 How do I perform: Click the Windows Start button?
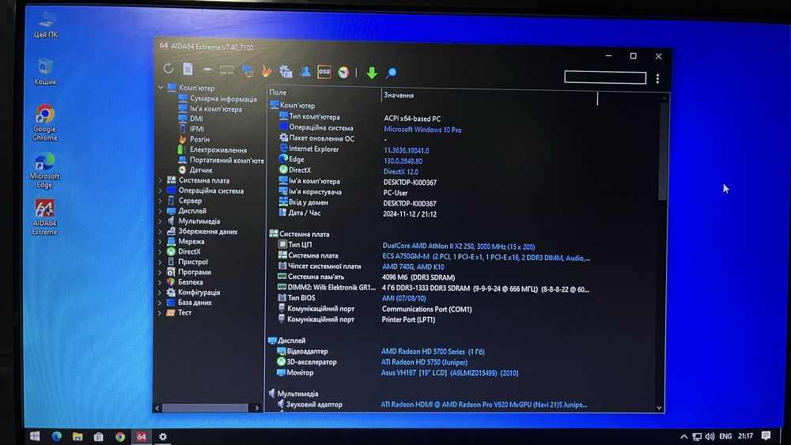(35, 436)
